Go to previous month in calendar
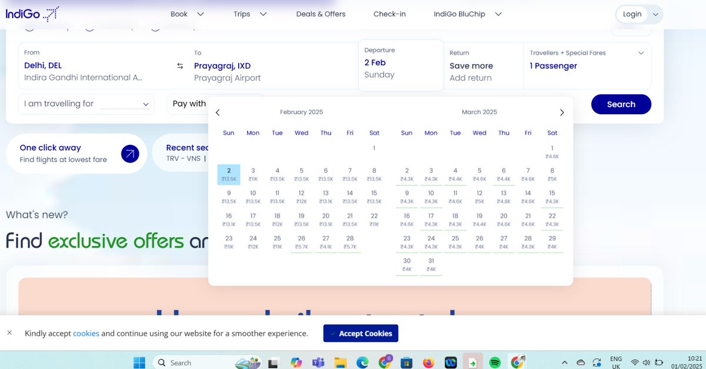Screen dimensions: 706x369 tap(218, 112)
